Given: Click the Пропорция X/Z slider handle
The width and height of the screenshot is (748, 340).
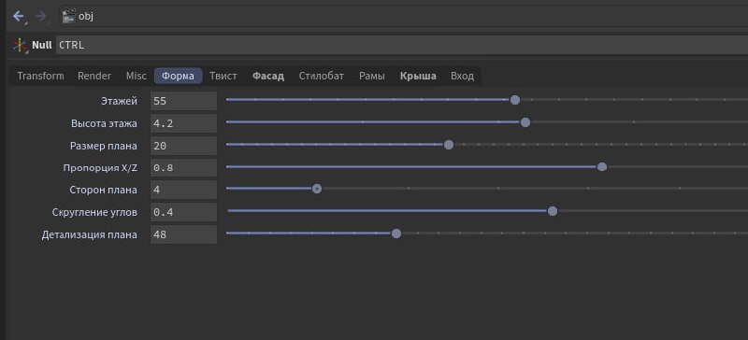Looking at the screenshot, I should (x=602, y=167).
